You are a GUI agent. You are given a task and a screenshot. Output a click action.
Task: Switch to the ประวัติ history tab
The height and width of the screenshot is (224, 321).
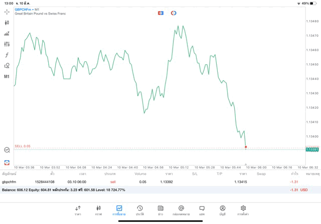click(x=140, y=210)
